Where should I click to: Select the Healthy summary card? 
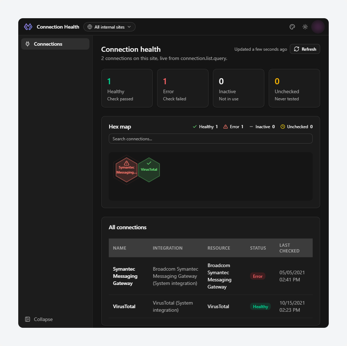click(127, 88)
